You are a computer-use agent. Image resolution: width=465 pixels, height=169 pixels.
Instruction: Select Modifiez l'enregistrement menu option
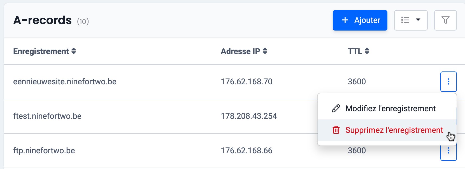(390, 108)
